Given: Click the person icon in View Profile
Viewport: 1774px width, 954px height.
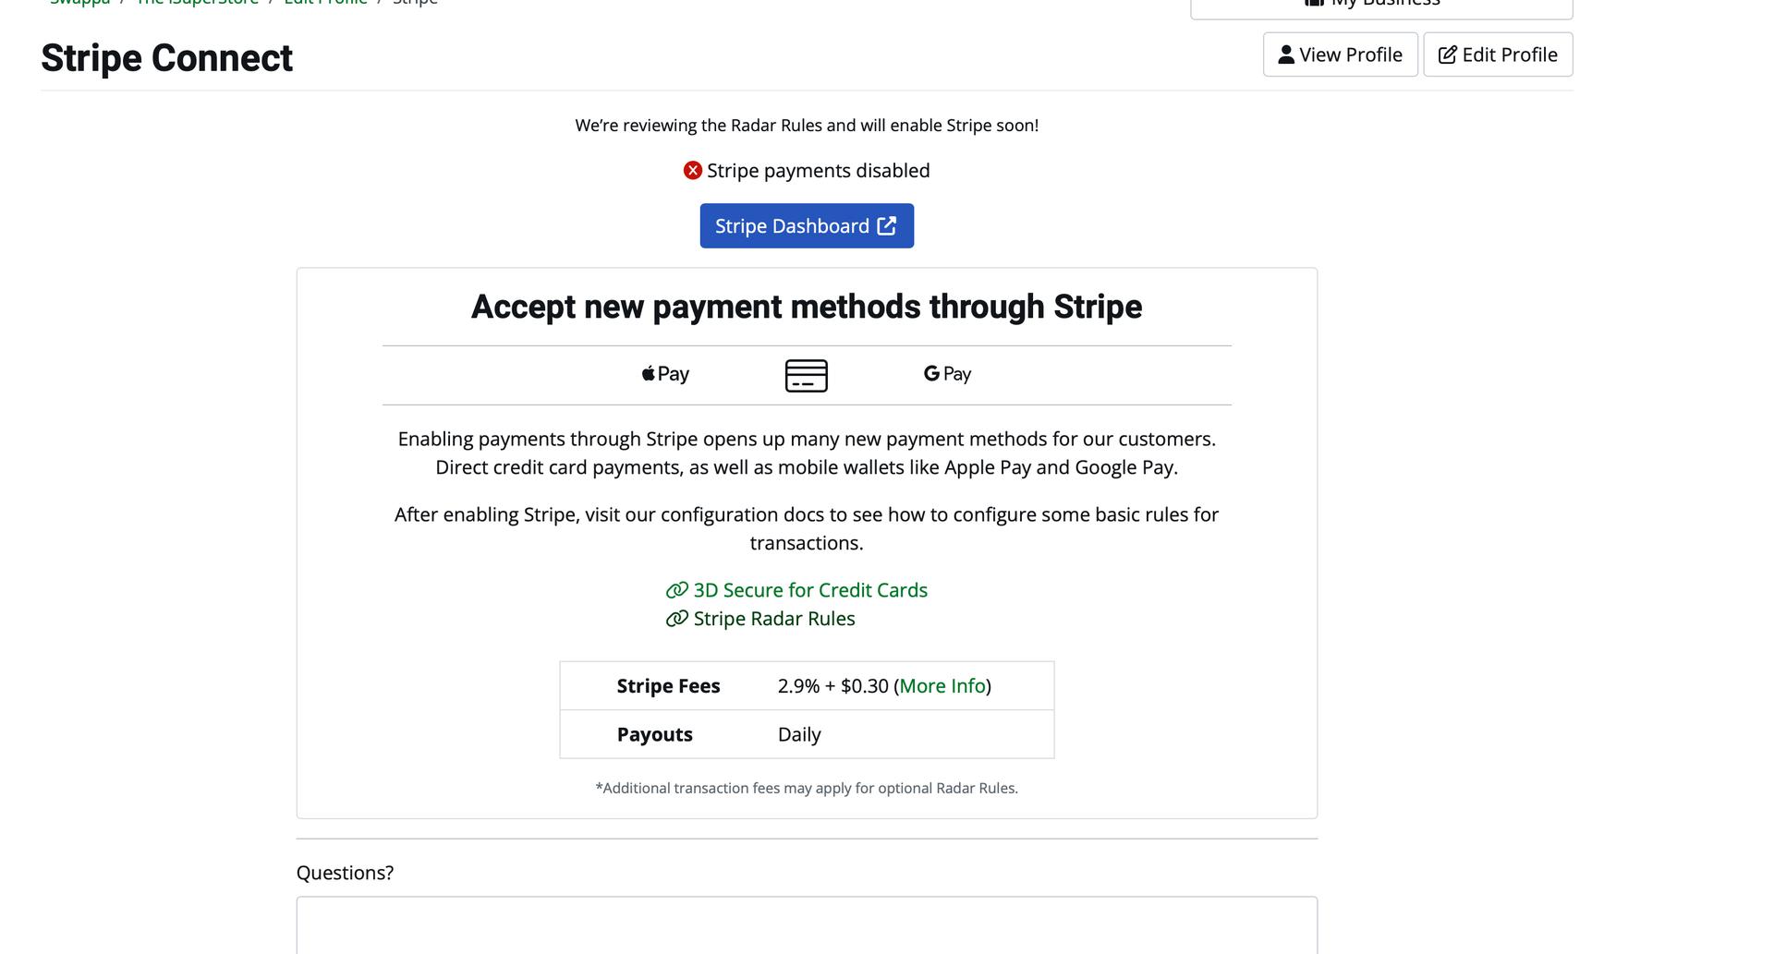Looking at the screenshot, I should (1286, 54).
